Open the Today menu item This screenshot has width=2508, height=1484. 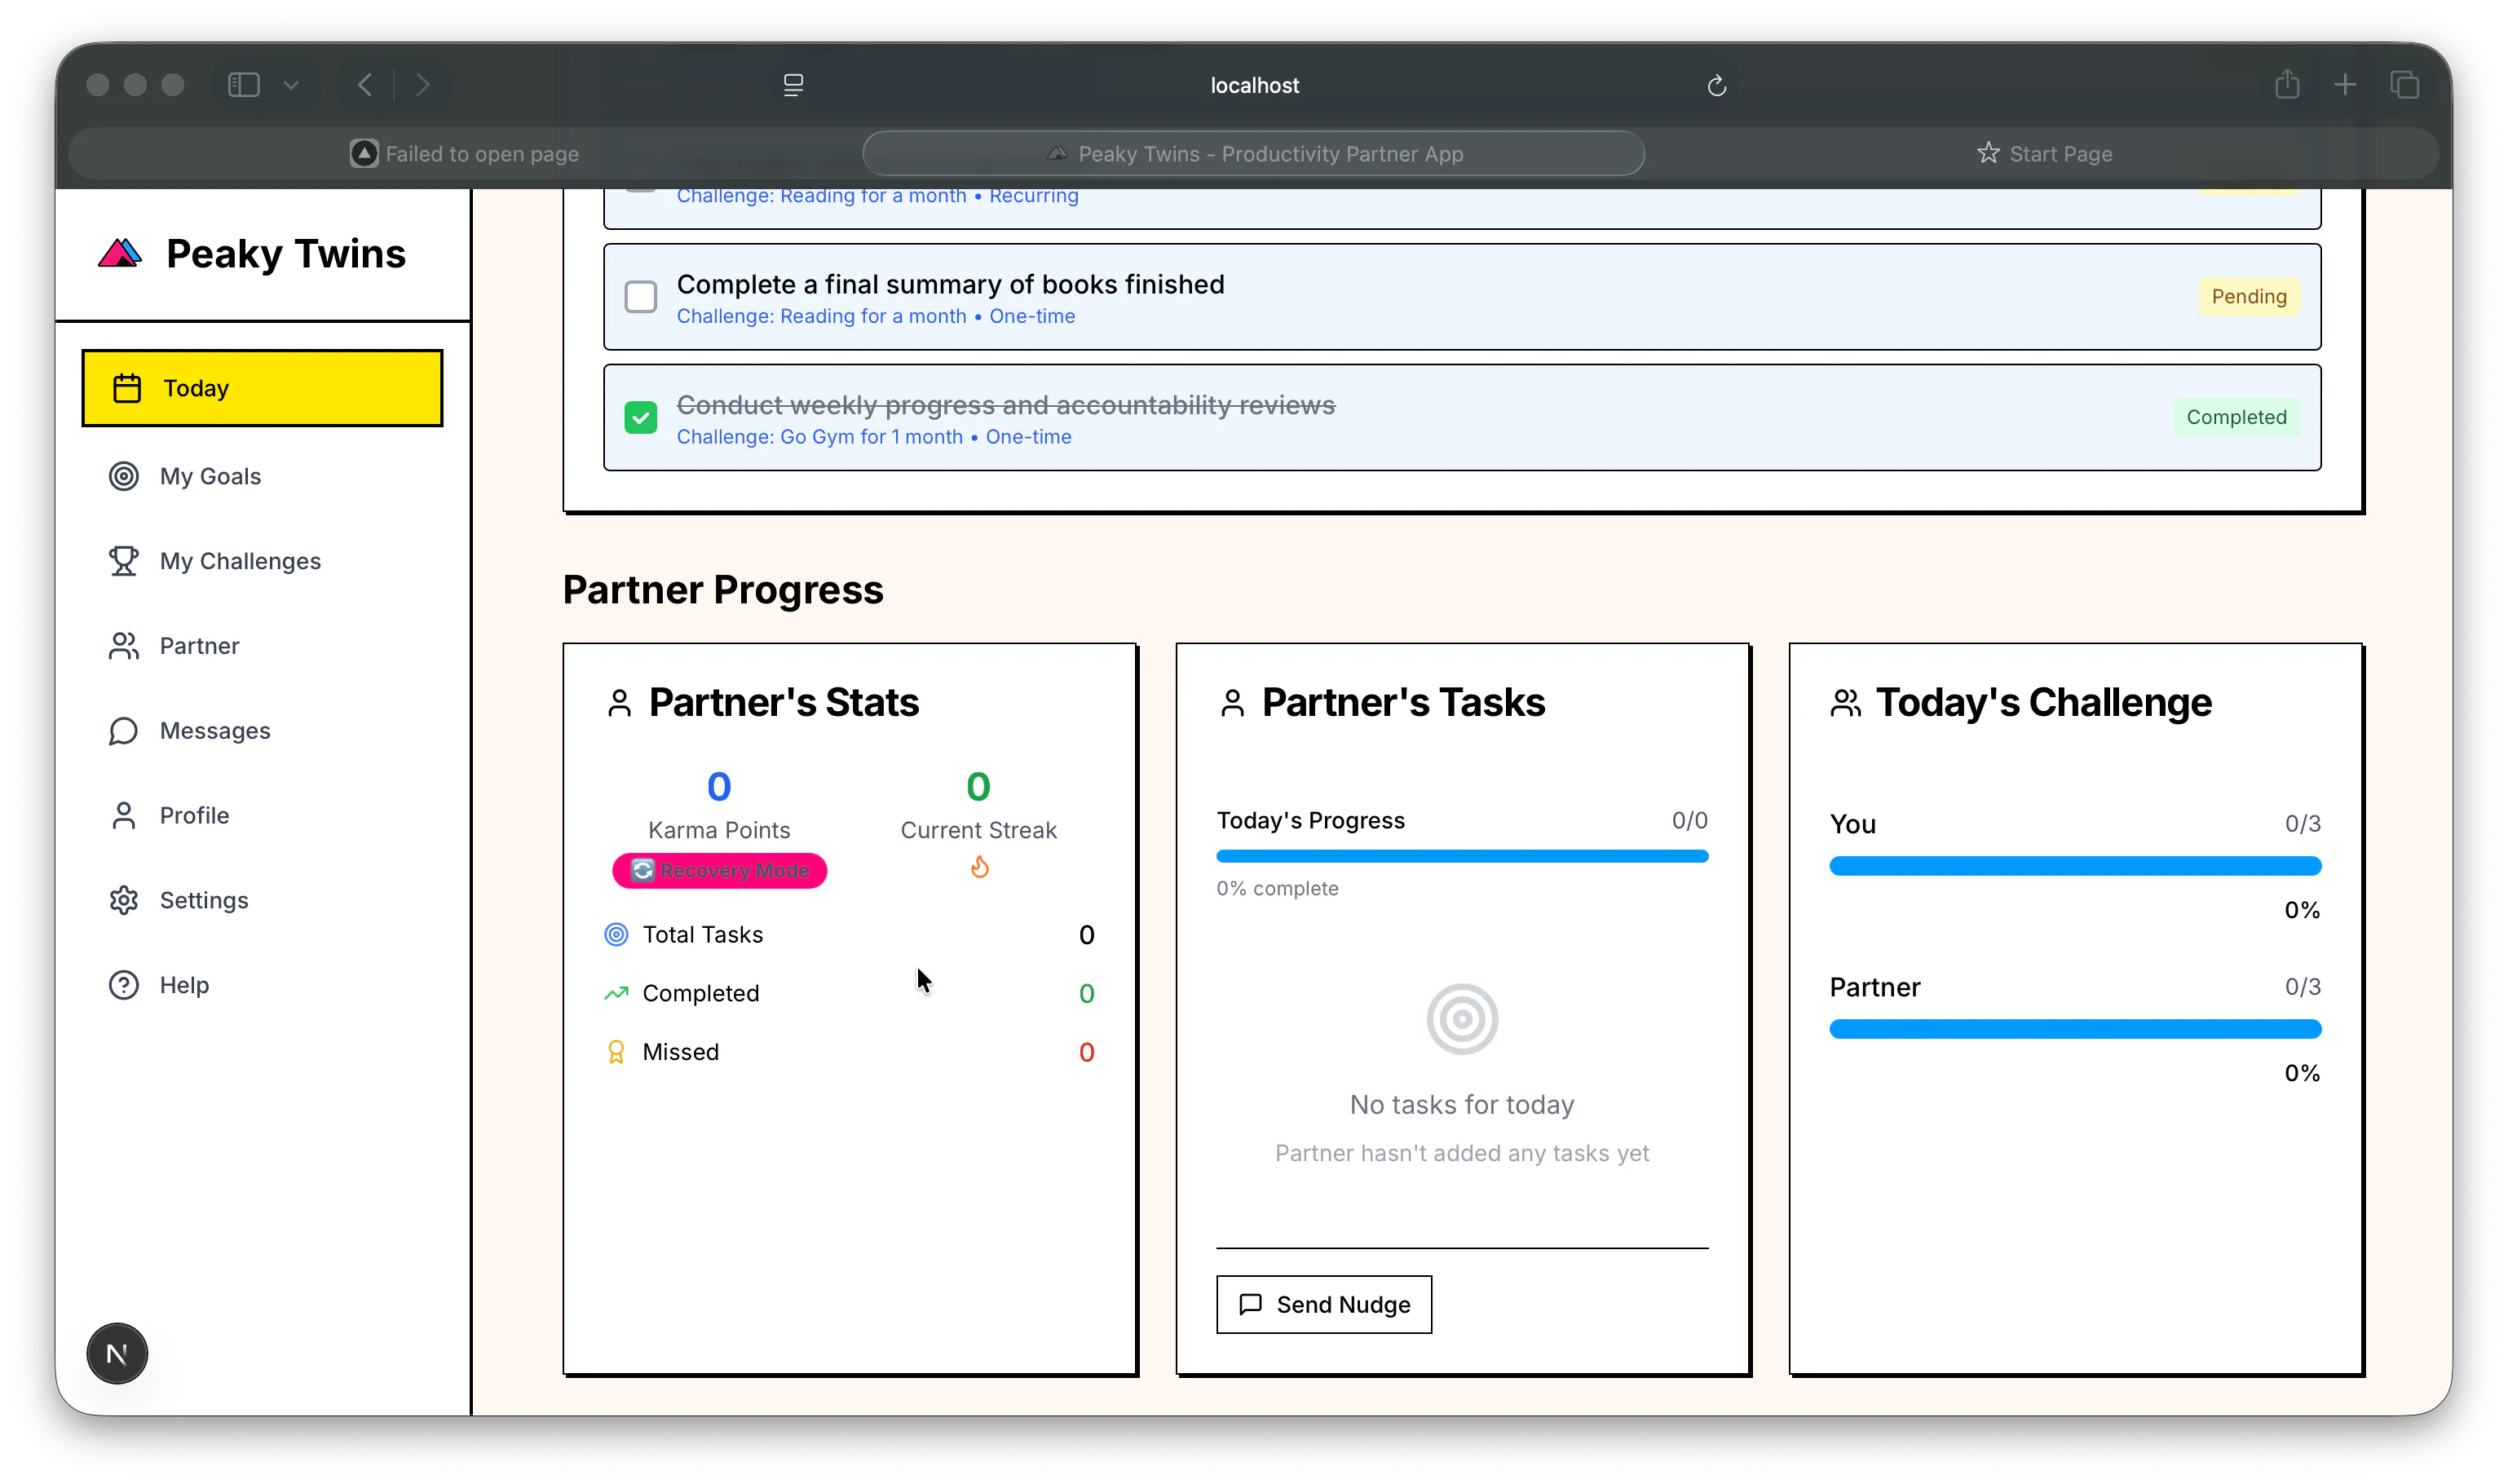coord(262,388)
